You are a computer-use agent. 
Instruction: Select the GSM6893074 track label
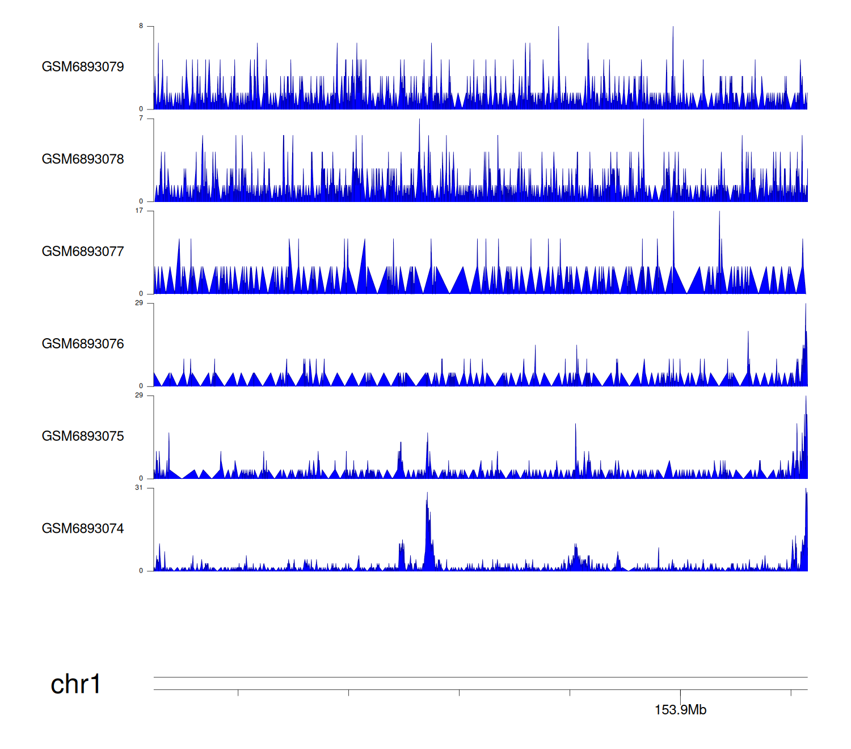83,529
